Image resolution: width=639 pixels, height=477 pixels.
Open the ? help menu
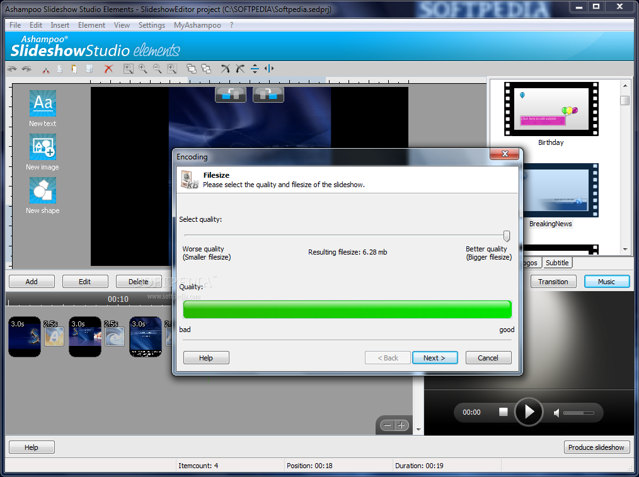coord(231,25)
